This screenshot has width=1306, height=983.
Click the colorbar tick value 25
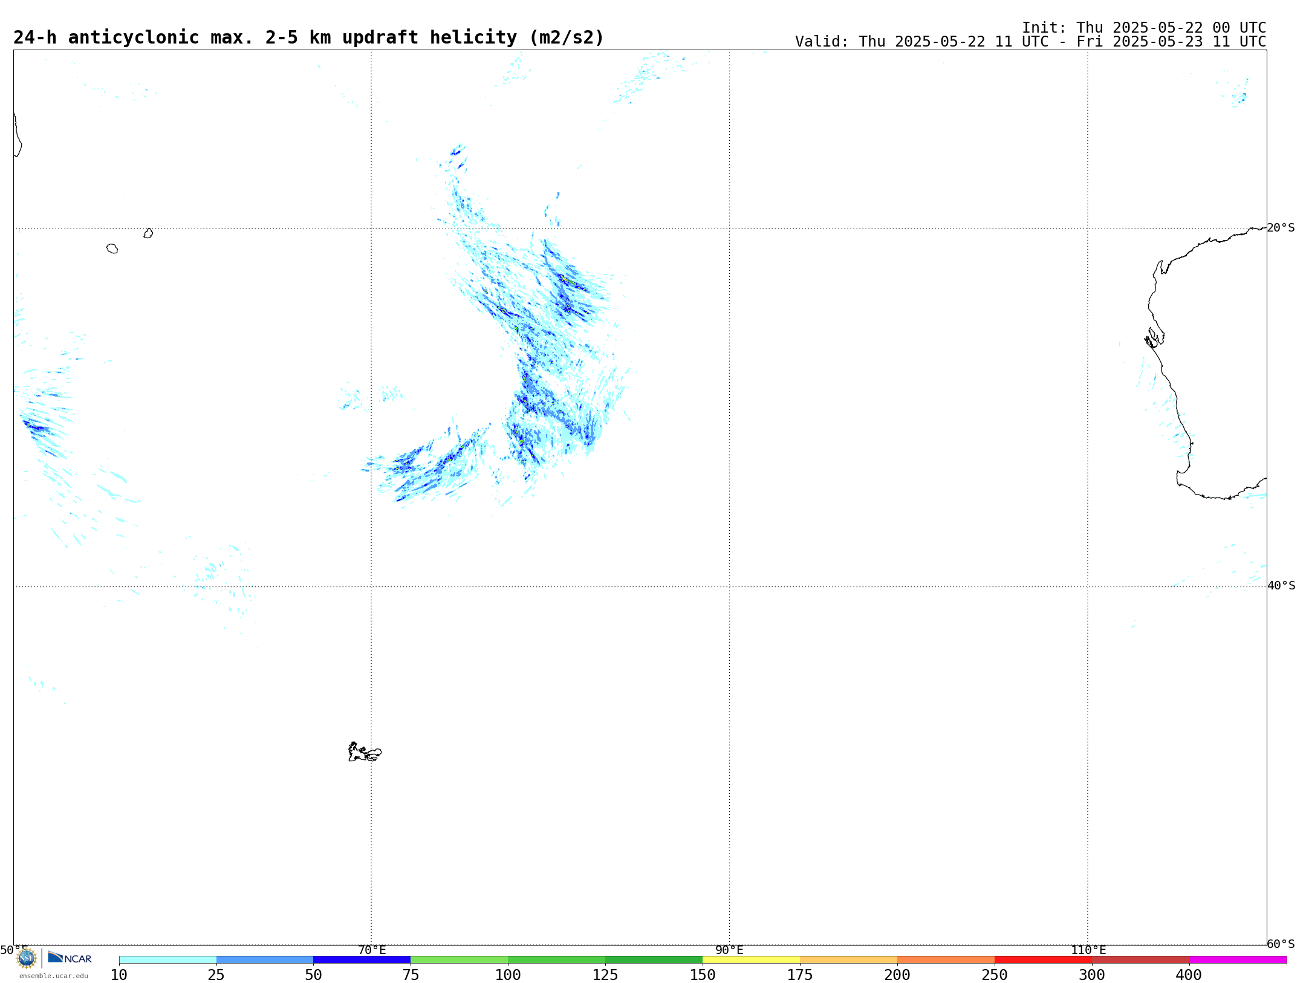(216, 975)
